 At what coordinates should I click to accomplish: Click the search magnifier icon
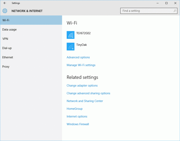point(175,11)
